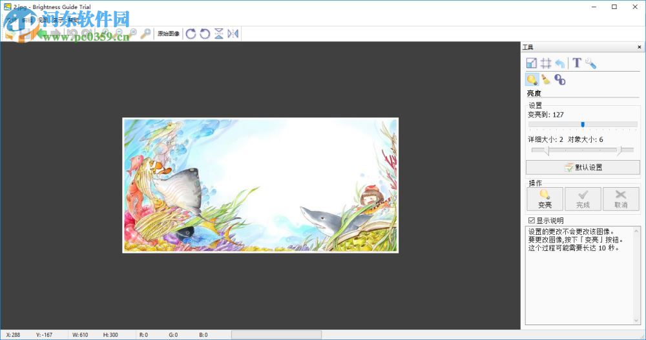Click the 变亮 brighten button
The width and height of the screenshot is (646, 340).
point(545,199)
